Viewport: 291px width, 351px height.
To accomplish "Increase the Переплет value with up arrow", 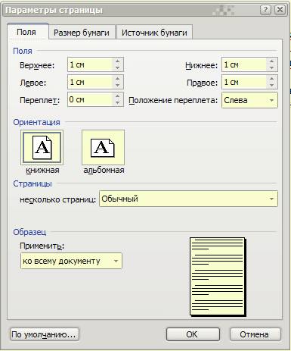I will pos(117,96).
